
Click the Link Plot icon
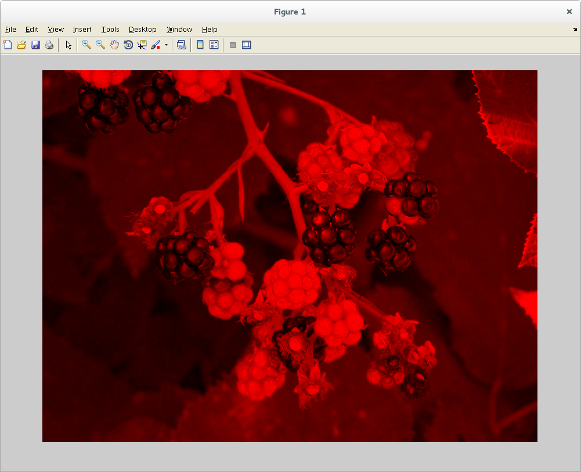pos(182,45)
